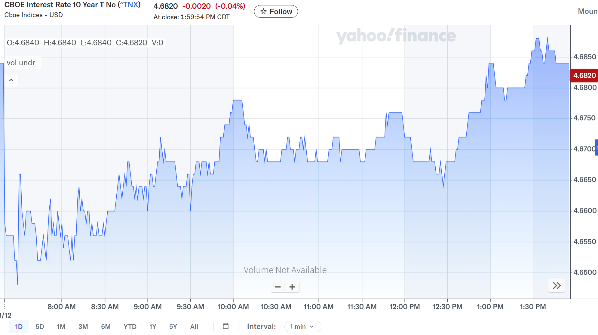Click the 4.6600 y-axis price label

pos(585,211)
